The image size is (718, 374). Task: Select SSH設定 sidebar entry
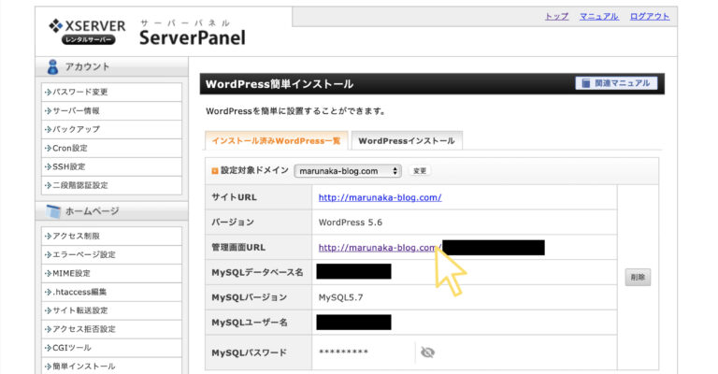(72, 166)
